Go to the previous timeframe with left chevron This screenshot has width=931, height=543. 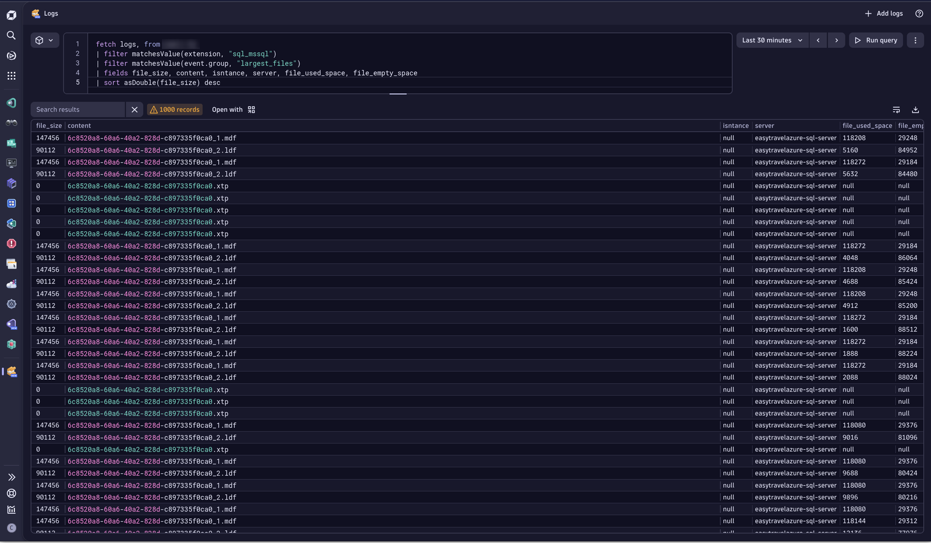(818, 40)
